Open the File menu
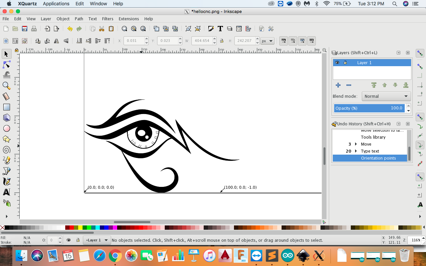The width and height of the screenshot is (426, 266). 6,19
